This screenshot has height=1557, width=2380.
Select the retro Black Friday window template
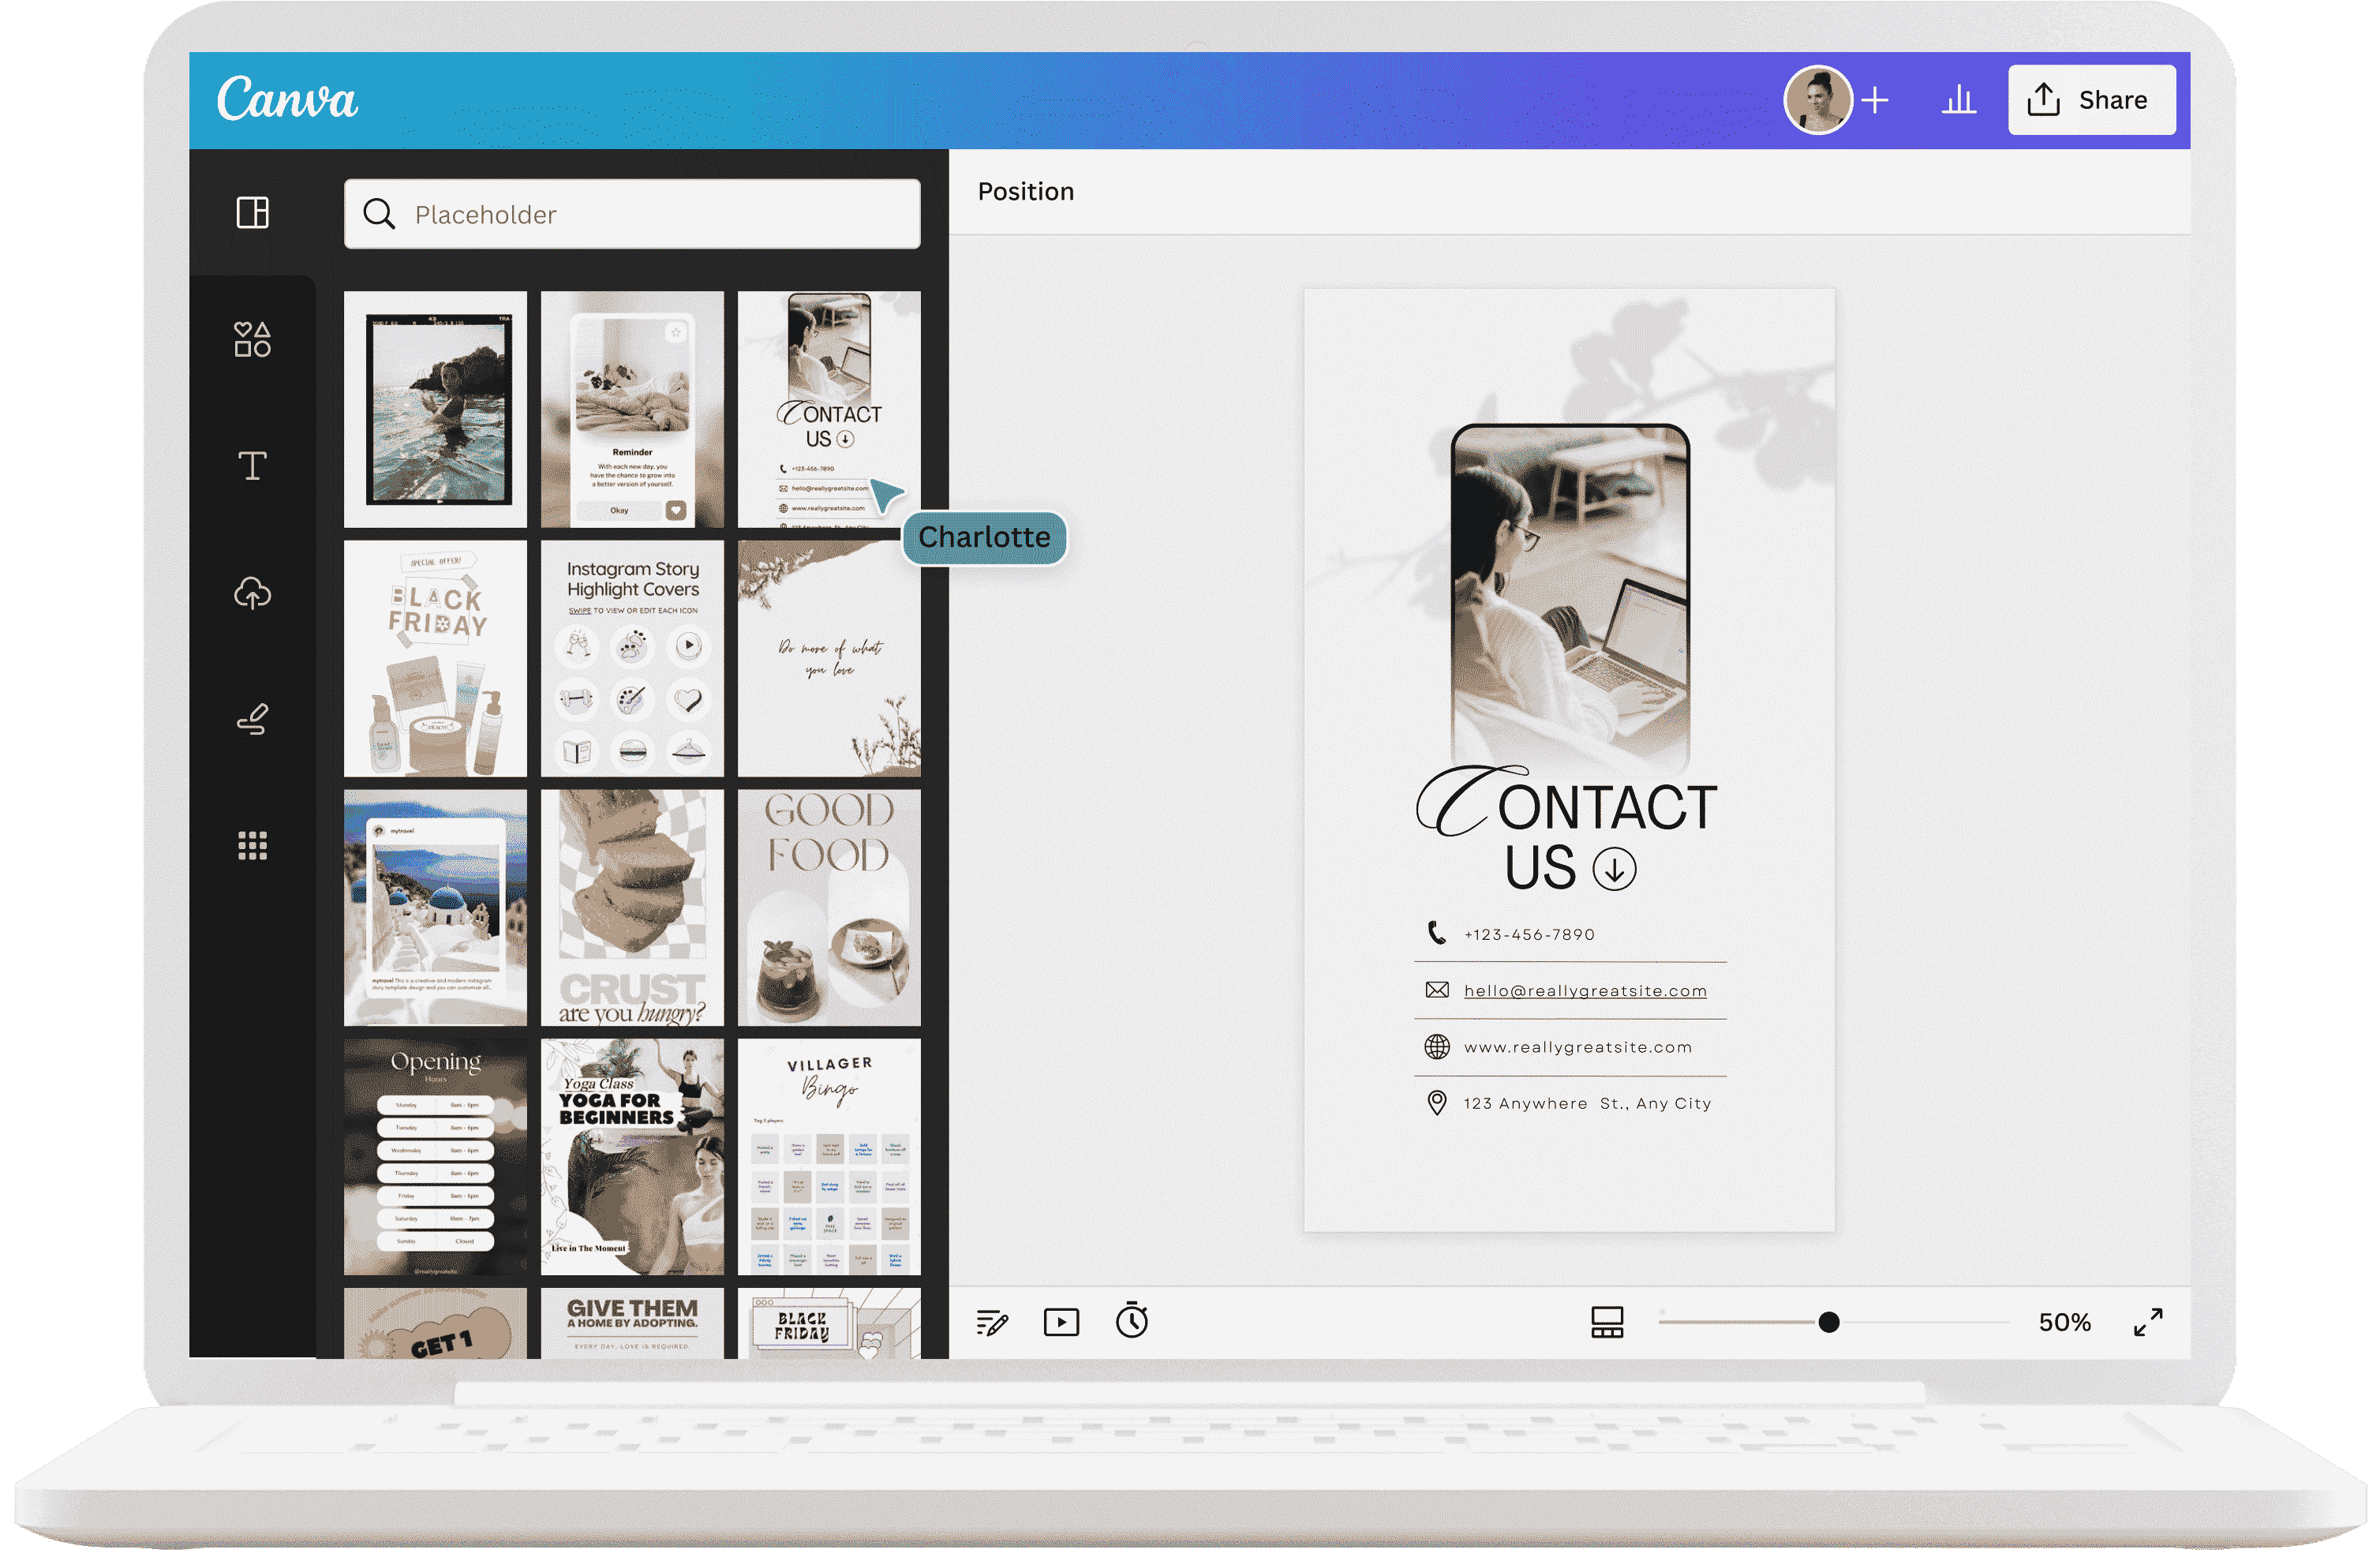tap(829, 1323)
